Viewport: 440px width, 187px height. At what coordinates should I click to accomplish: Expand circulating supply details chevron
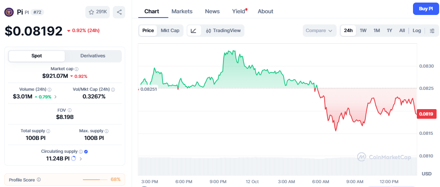click(81, 159)
